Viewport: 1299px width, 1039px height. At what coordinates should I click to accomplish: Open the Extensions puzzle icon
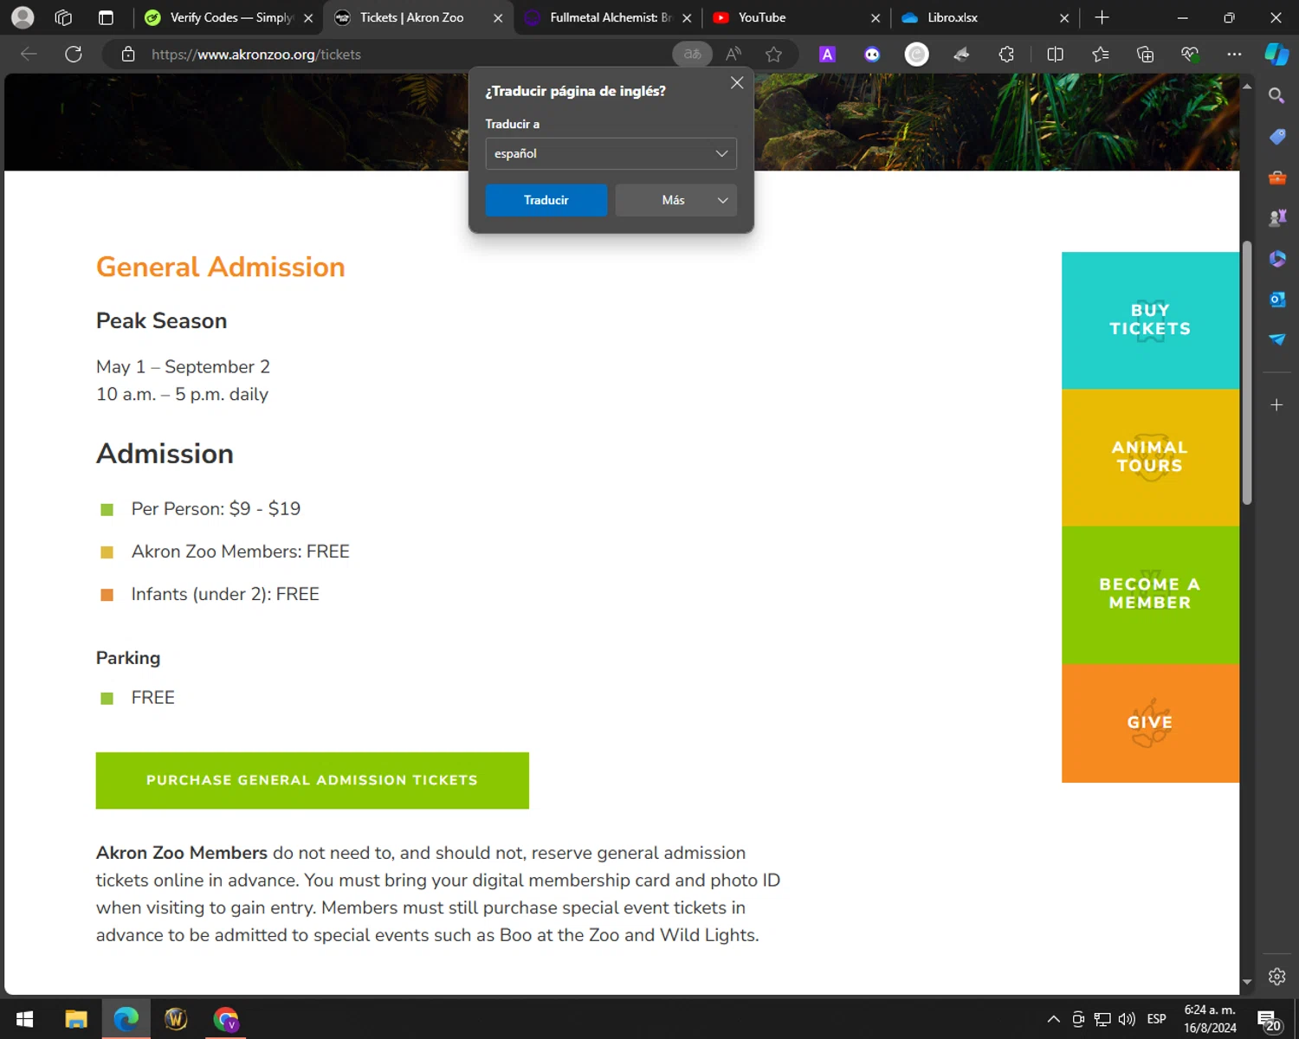click(x=1006, y=55)
